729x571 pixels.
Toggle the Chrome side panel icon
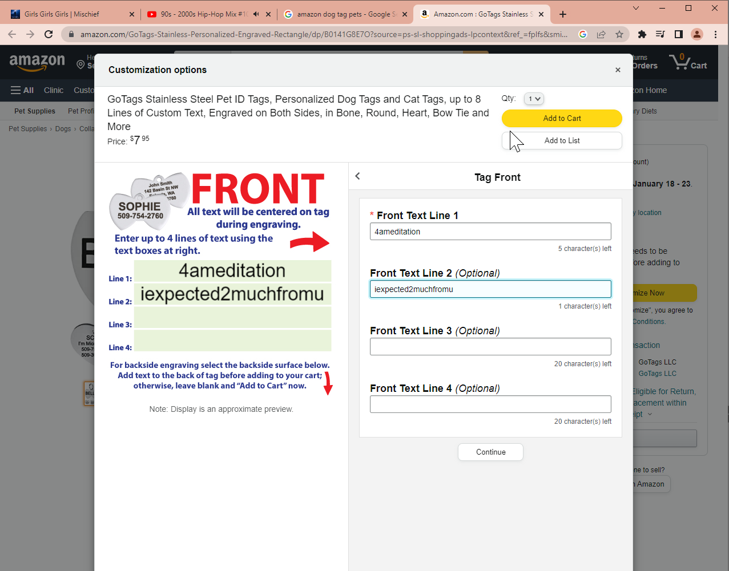pos(679,34)
